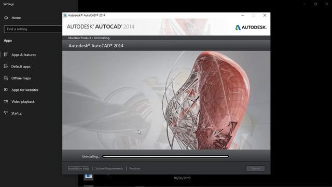Open Apps & features settings page
The height and width of the screenshot is (187, 332).
click(x=23, y=55)
